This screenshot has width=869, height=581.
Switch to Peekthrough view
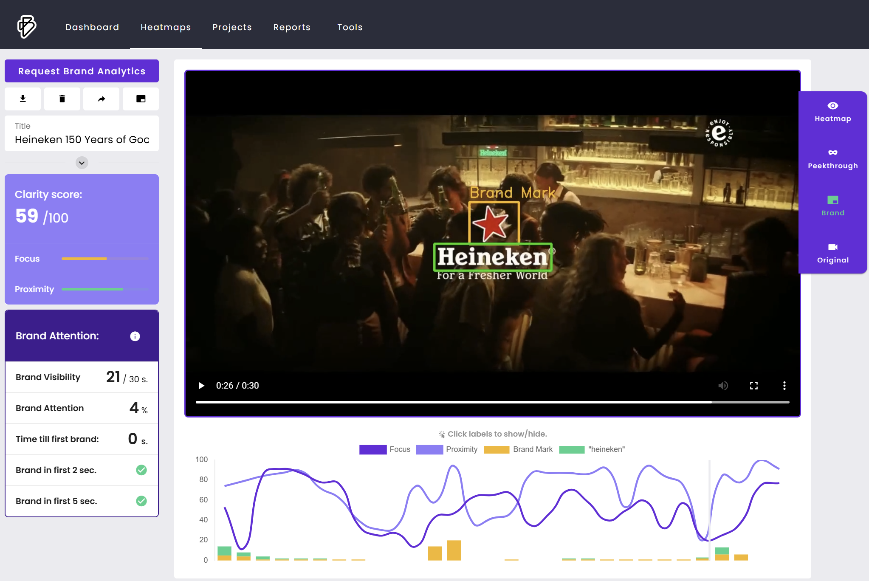(x=833, y=160)
